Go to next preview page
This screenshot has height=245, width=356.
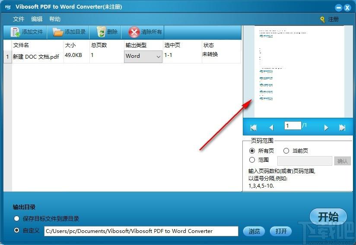(326, 128)
